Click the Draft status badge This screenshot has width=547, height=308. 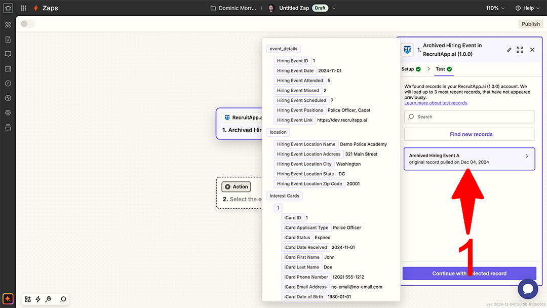pos(320,8)
